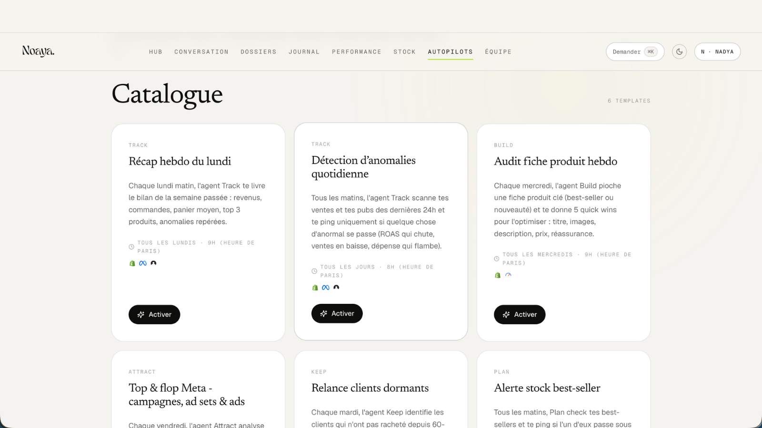Open the Stock tab
Image resolution: width=762 pixels, height=428 pixels.
pos(405,52)
